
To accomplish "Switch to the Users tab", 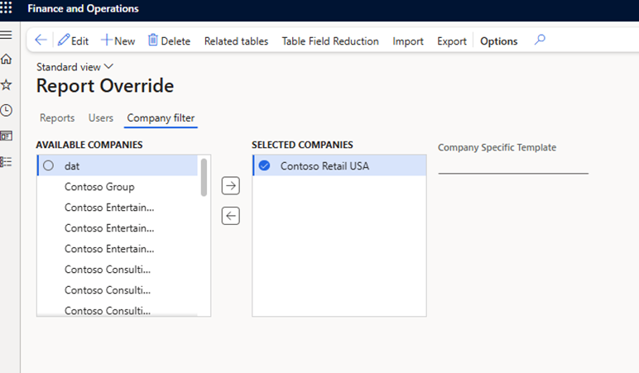I will pos(101,118).
